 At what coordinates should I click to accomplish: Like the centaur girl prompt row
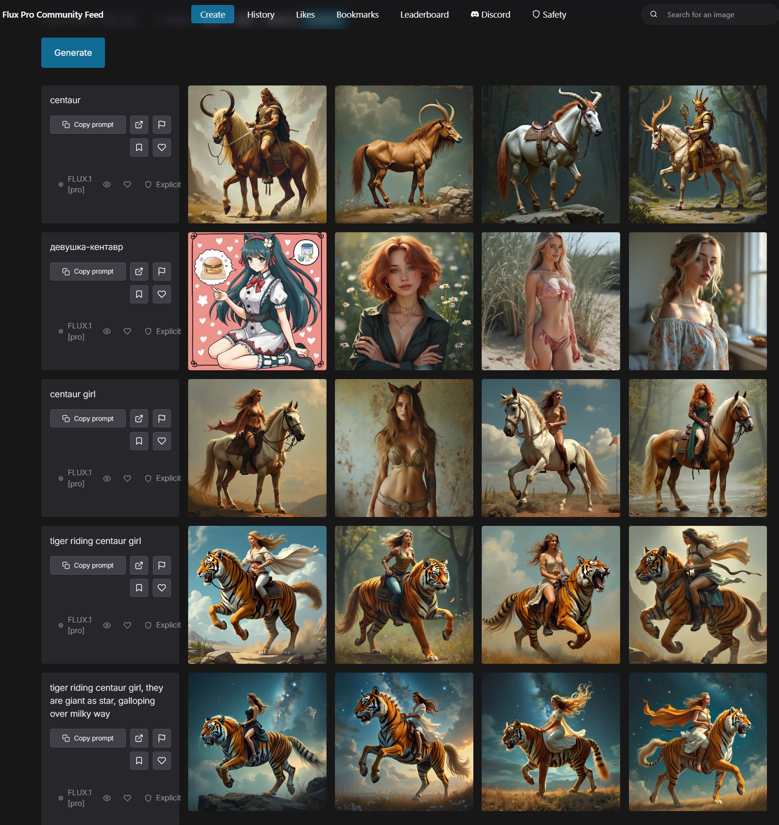(162, 441)
